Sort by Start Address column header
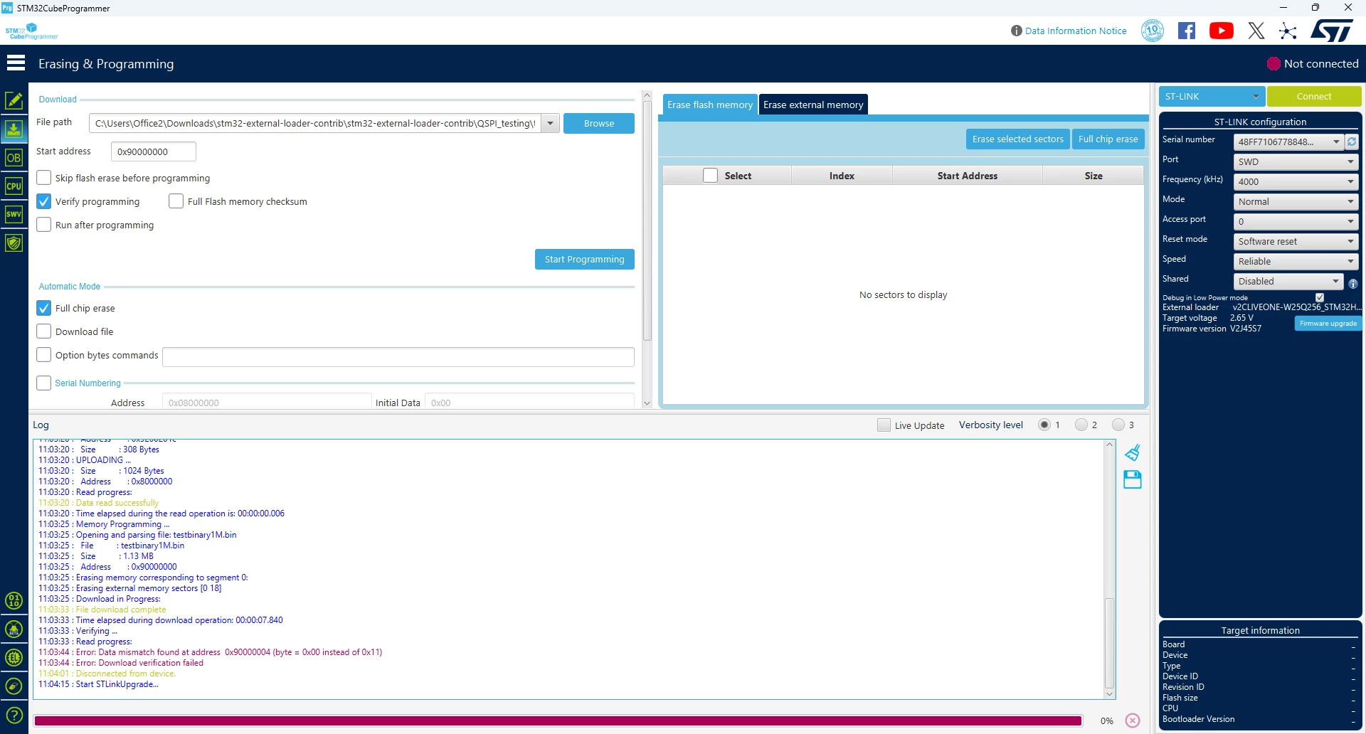The height and width of the screenshot is (734, 1366). coord(968,176)
